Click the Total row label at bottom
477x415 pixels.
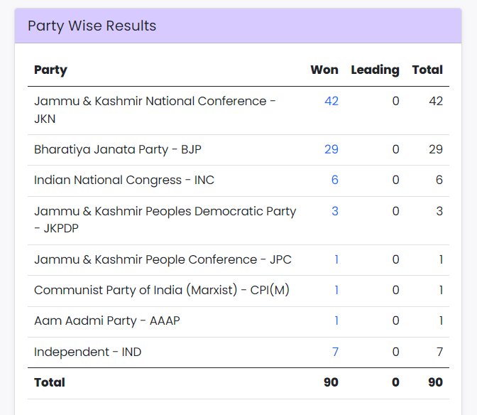[50, 382]
